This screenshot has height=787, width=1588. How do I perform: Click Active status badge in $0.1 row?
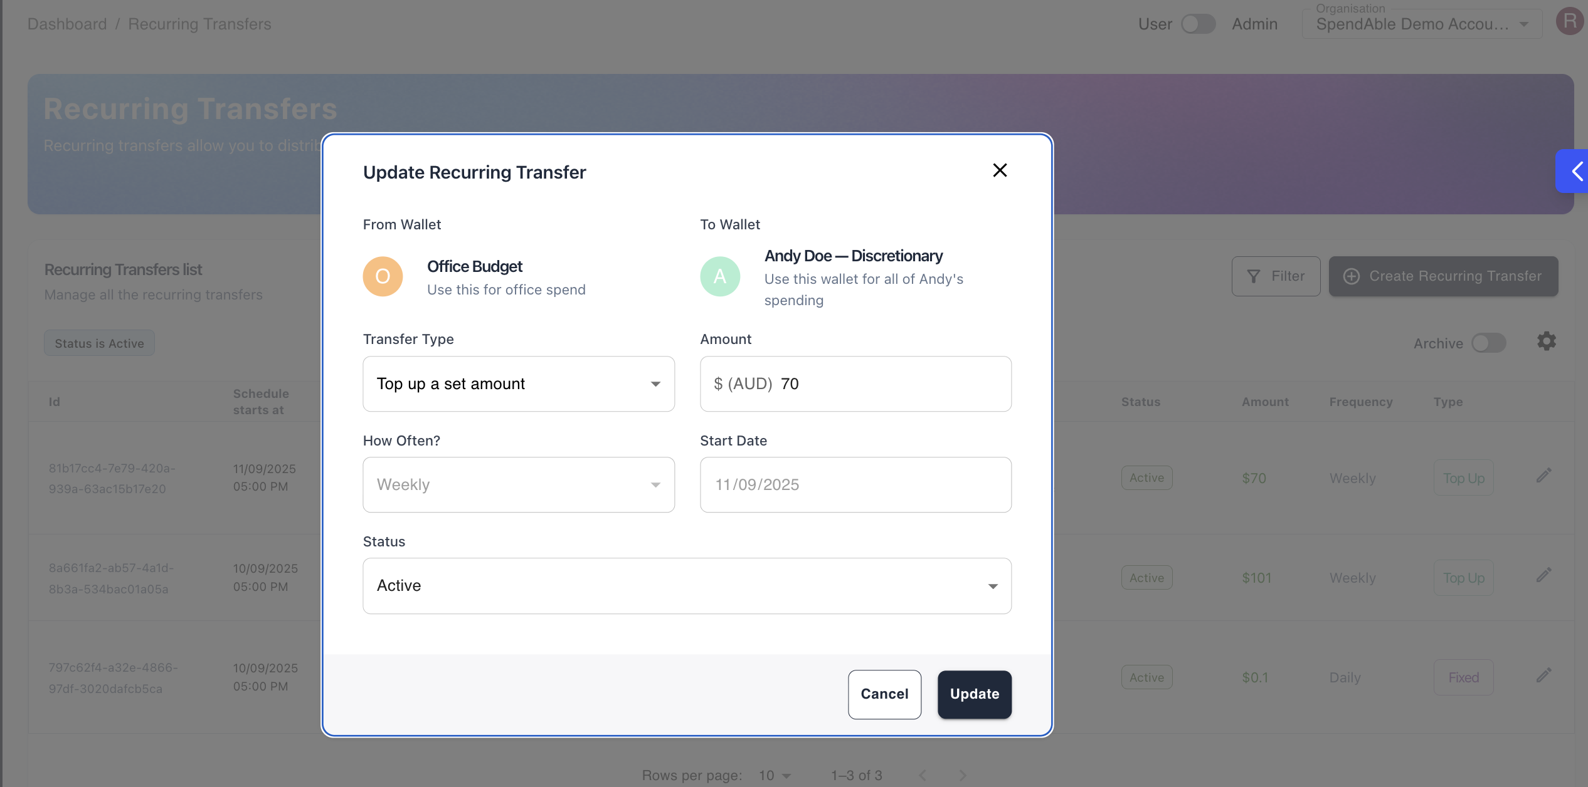[x=1146, y=677]
